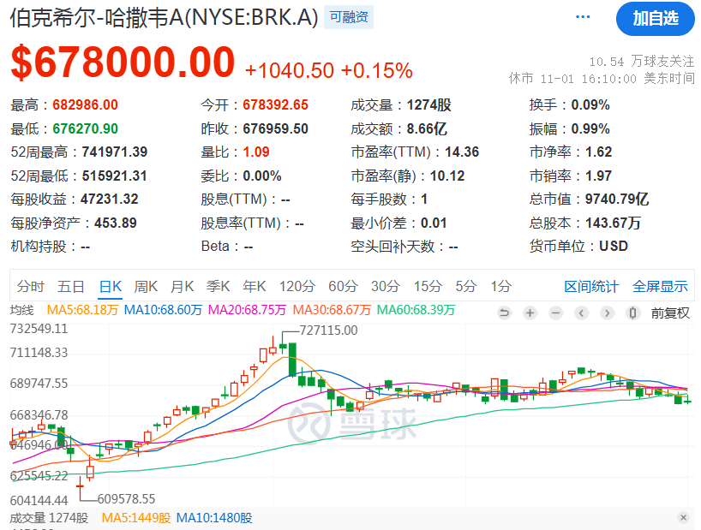This screenshot has height=530, width=701.
Task: Click the chart high marker 727115.00
Action: [328, 331]
